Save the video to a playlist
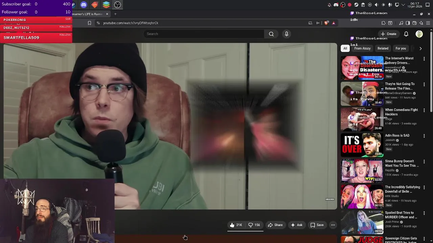 tap(317, 225)
